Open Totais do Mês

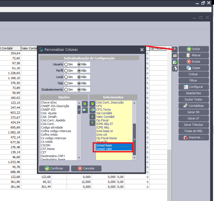[x=193, y=131]
